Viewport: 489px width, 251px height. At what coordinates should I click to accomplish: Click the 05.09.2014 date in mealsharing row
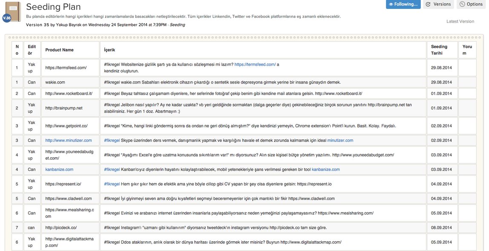click(441, 213)
